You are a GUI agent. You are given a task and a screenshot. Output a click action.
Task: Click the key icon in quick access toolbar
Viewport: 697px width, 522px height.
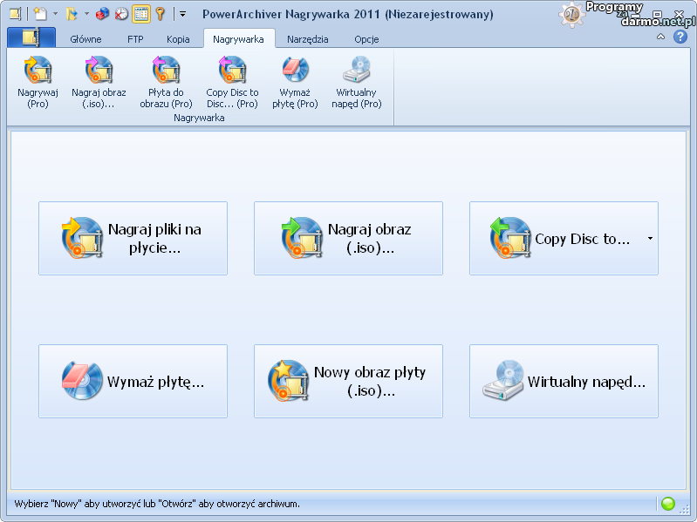161,14
